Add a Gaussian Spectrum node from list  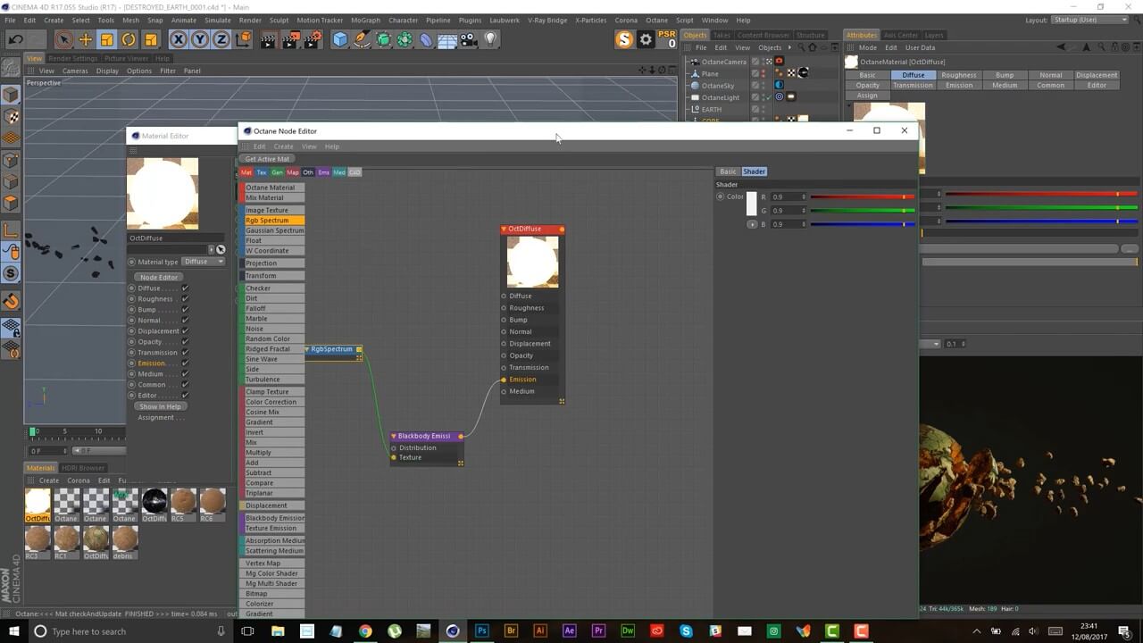(274, 230)
